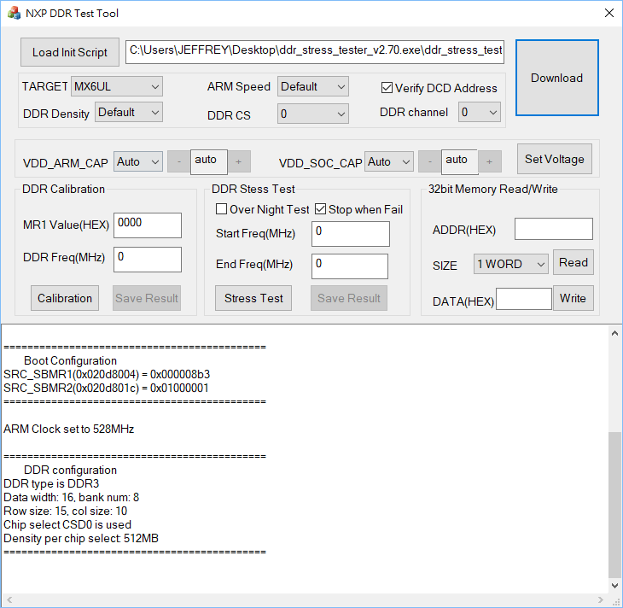Click the Download button
623x608 pixels.
[x=556, y=78]
